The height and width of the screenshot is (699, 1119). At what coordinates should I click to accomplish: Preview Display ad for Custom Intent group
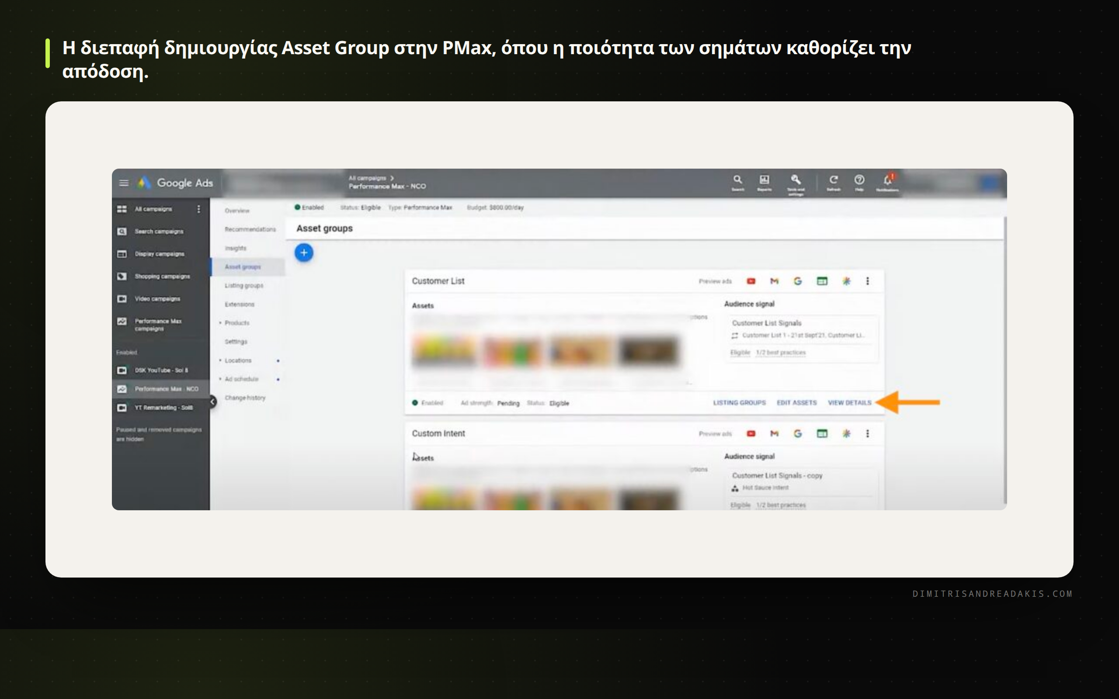(822, 434)
